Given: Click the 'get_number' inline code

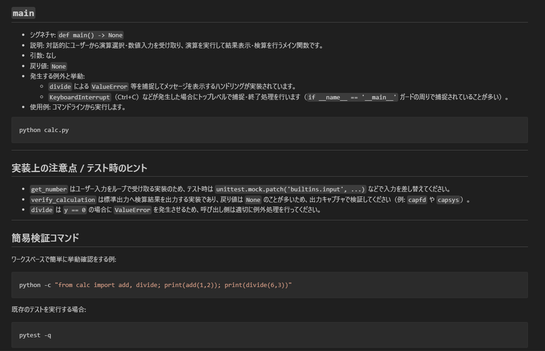Looking at the screenshot, I should pos(49,190).
